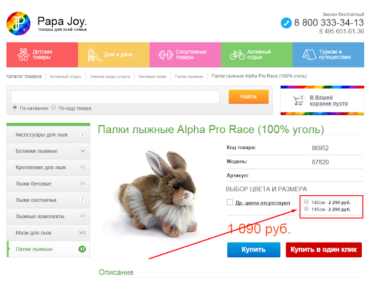
Task: Open the Туризм и путешествия category tab
Action: point(328,55)
